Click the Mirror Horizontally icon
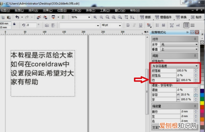205x132 pixels. point(47,25)
